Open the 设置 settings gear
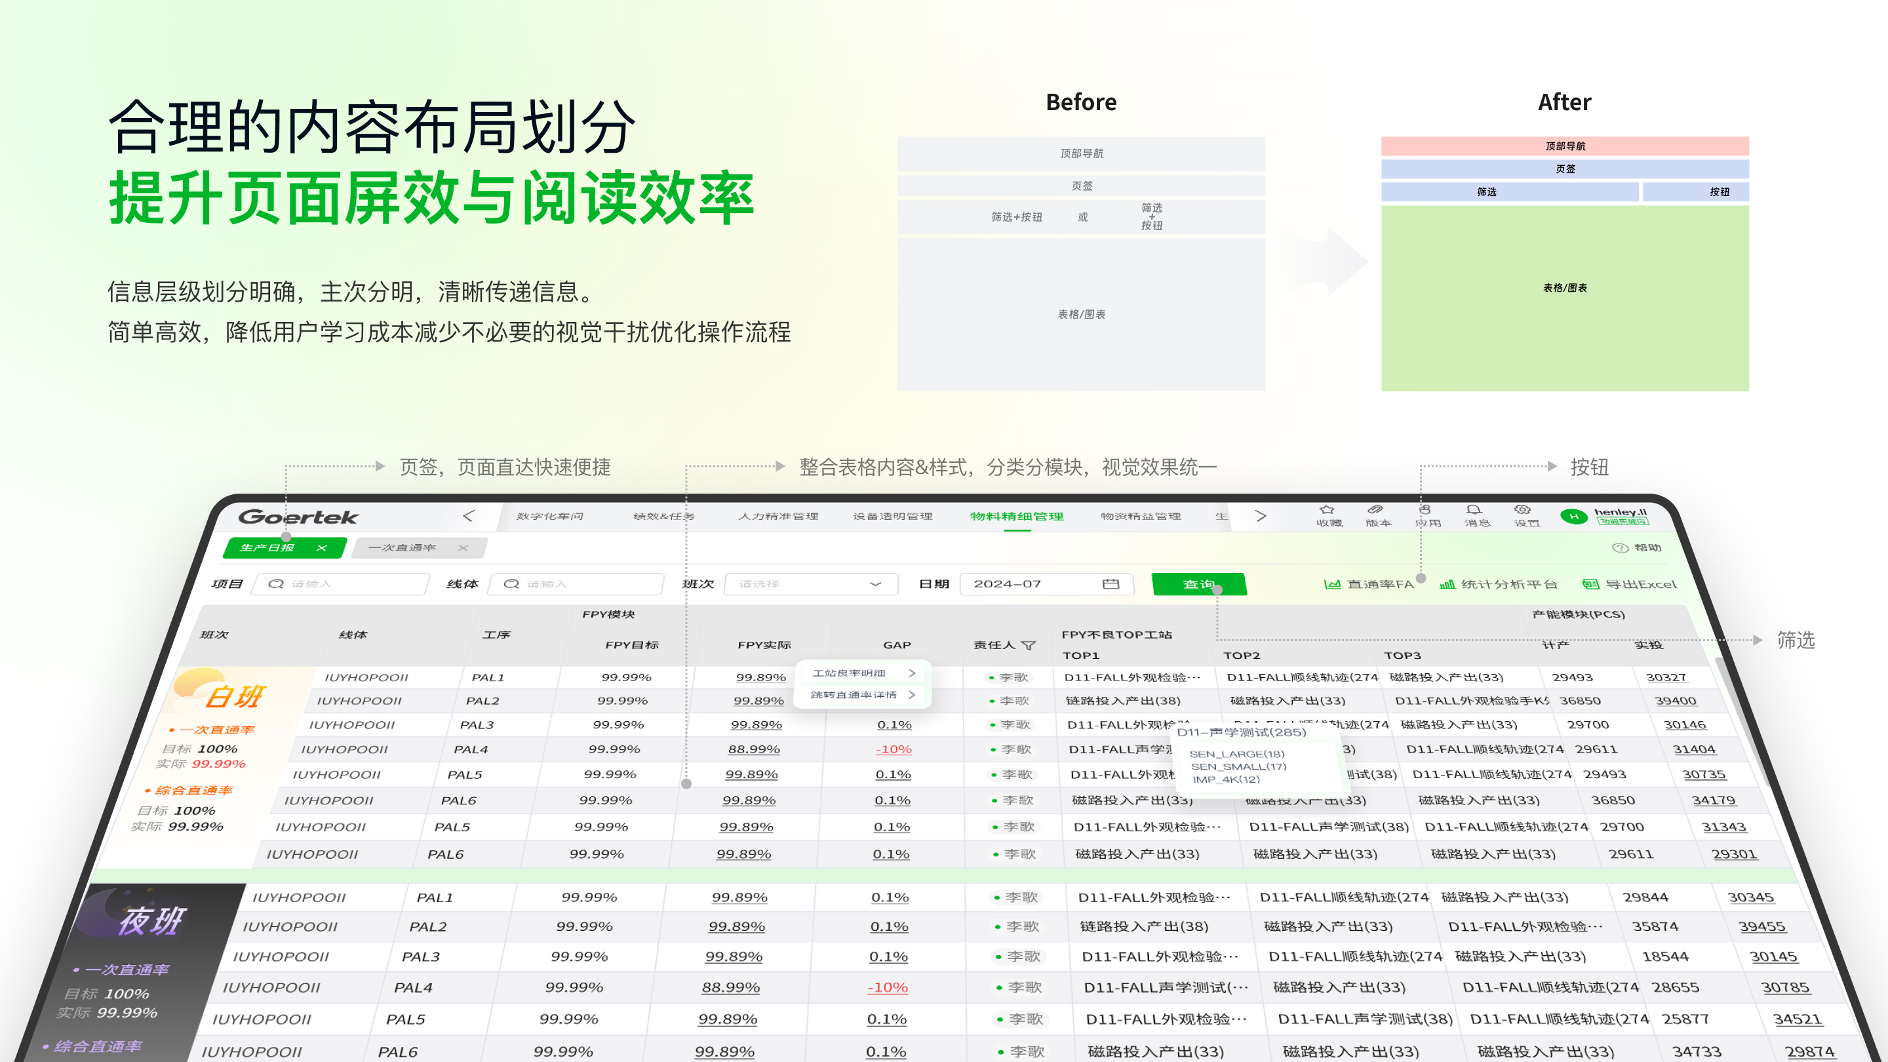The width and height of the screenshot is (1888, 1062). tap(1523, 510)
